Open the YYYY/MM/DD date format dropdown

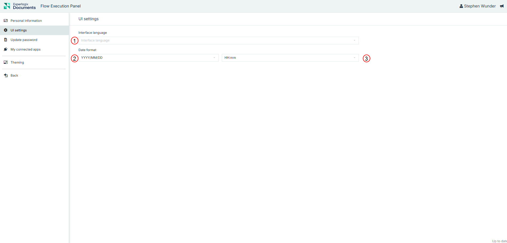tap(148, 58)
